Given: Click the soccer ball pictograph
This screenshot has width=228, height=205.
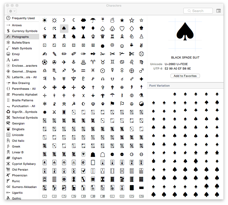Looking at the screenshot, I should 45,62.
